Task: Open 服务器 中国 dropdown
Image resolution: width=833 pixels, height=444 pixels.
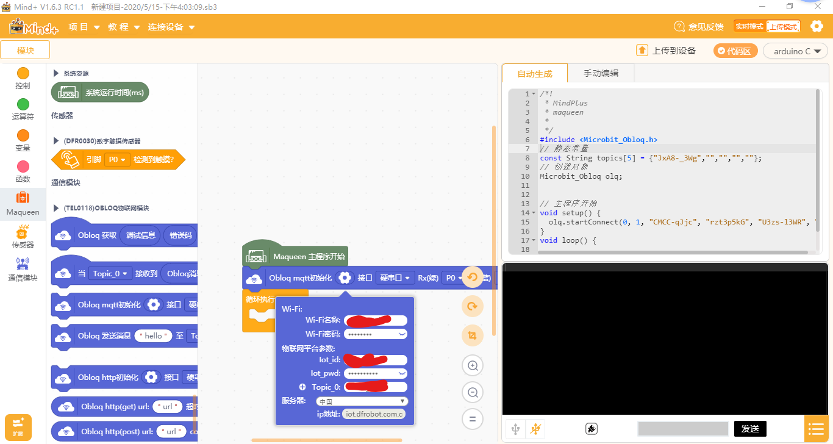Action: (362, 401)
